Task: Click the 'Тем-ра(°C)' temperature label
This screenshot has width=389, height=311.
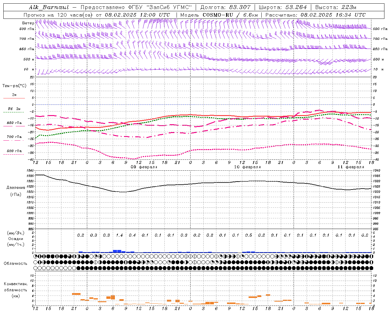Action: (14, 86)
